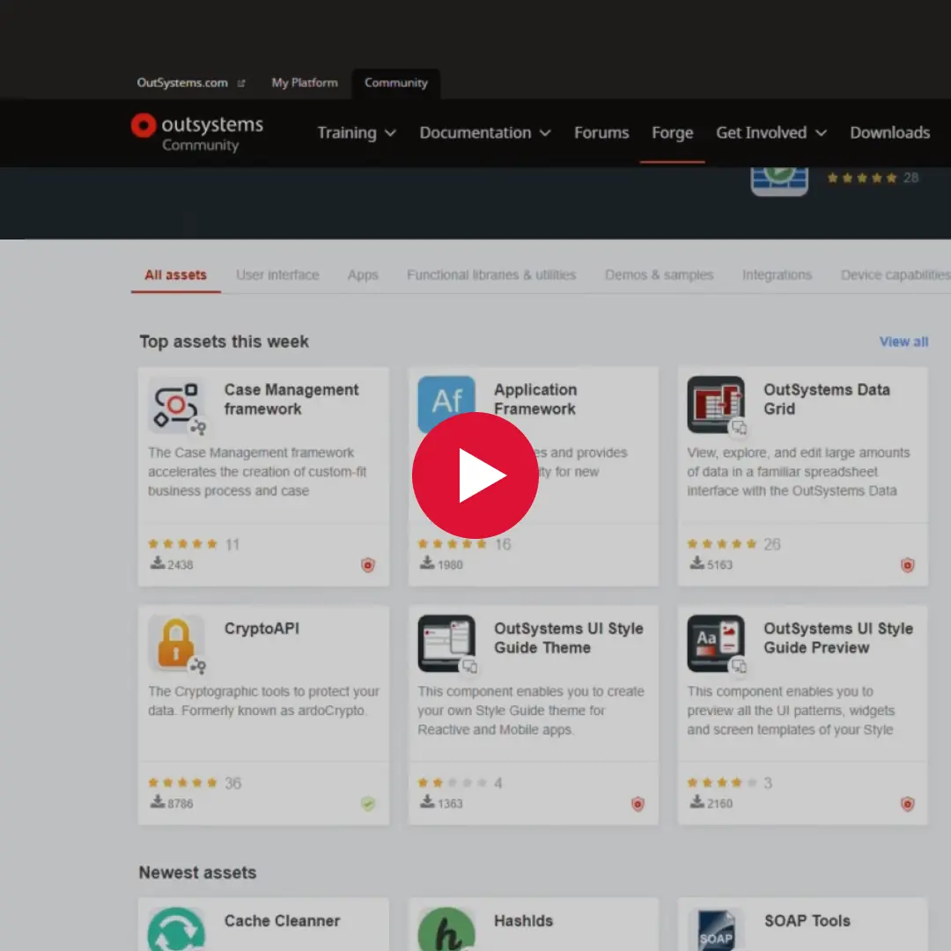Open the Forums menu item
Viewport: 951px width, 951px height.
tap(601, 133)
